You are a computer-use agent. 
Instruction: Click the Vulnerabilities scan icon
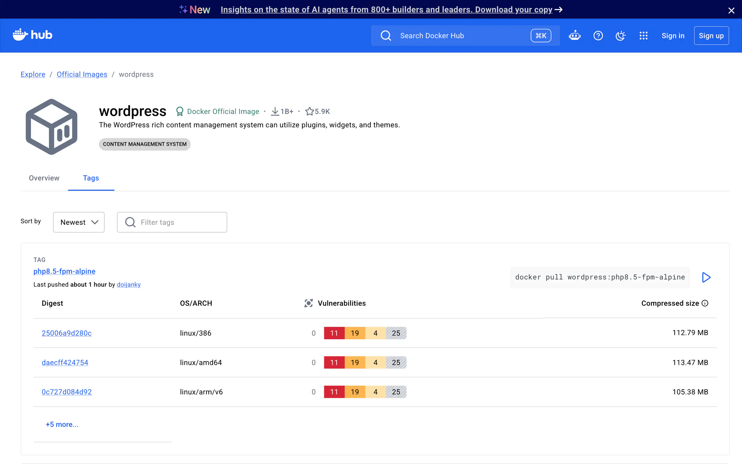coord(308,303)
